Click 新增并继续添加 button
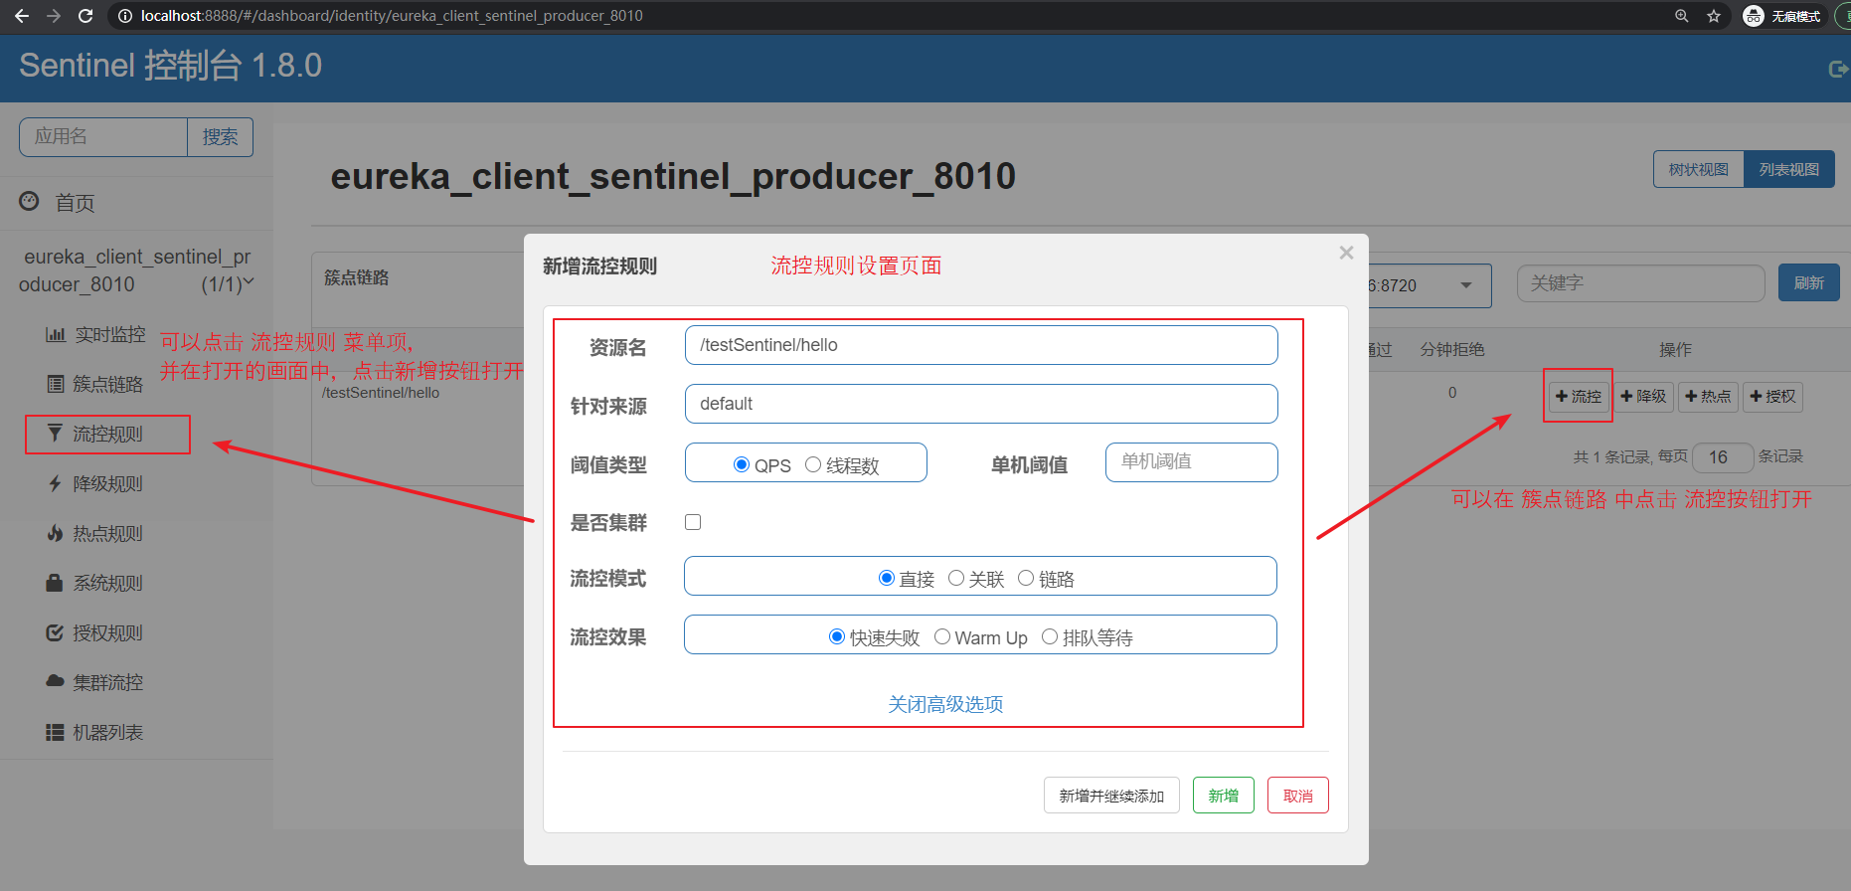This screenshot has height=891, width=1851. 1111,796
